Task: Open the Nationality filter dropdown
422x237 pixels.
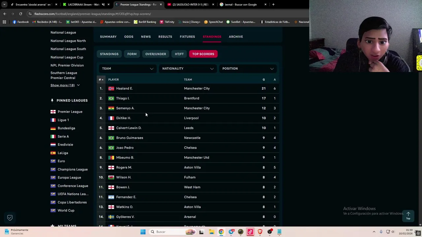Action: pyautogui.click(x=188, y=68)
